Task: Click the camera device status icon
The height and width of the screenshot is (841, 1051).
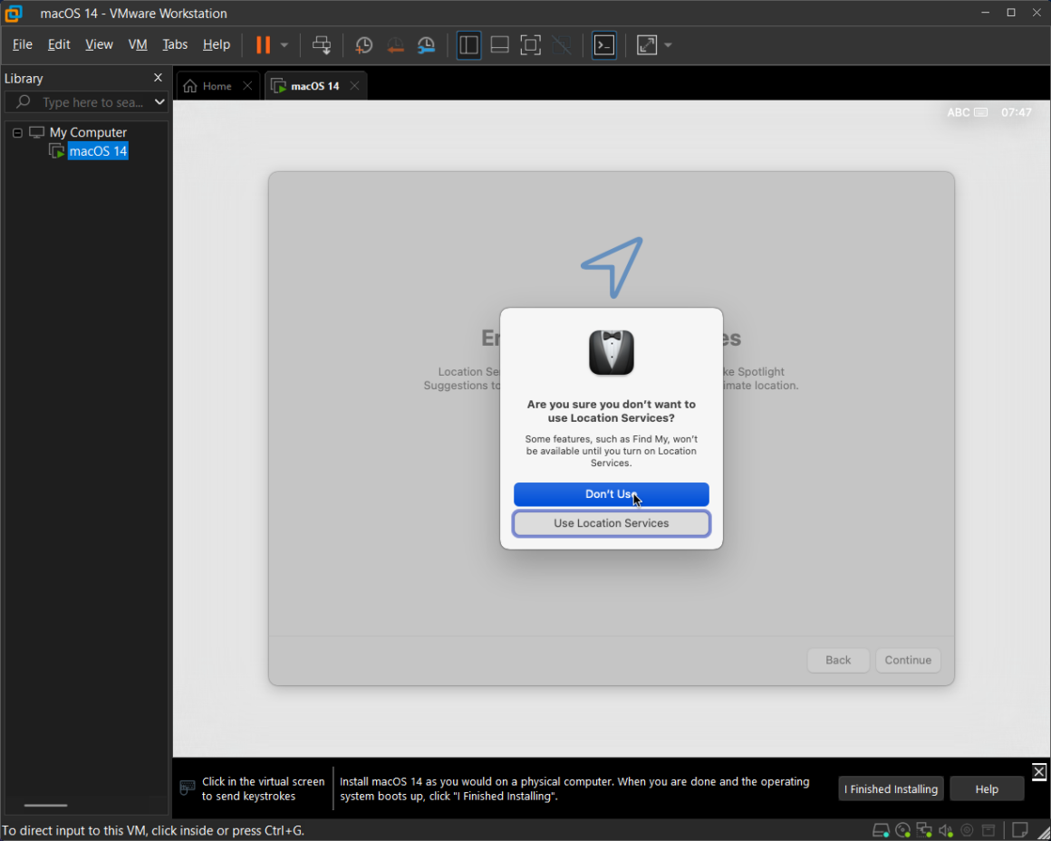Action: click(968, 830)
